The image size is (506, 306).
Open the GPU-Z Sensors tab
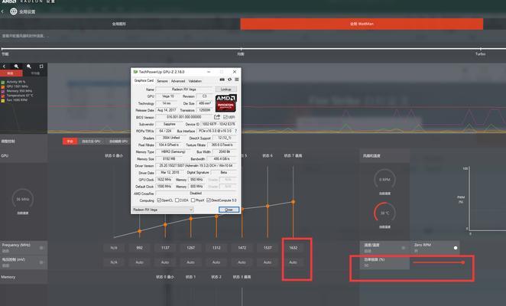(162, 81)
